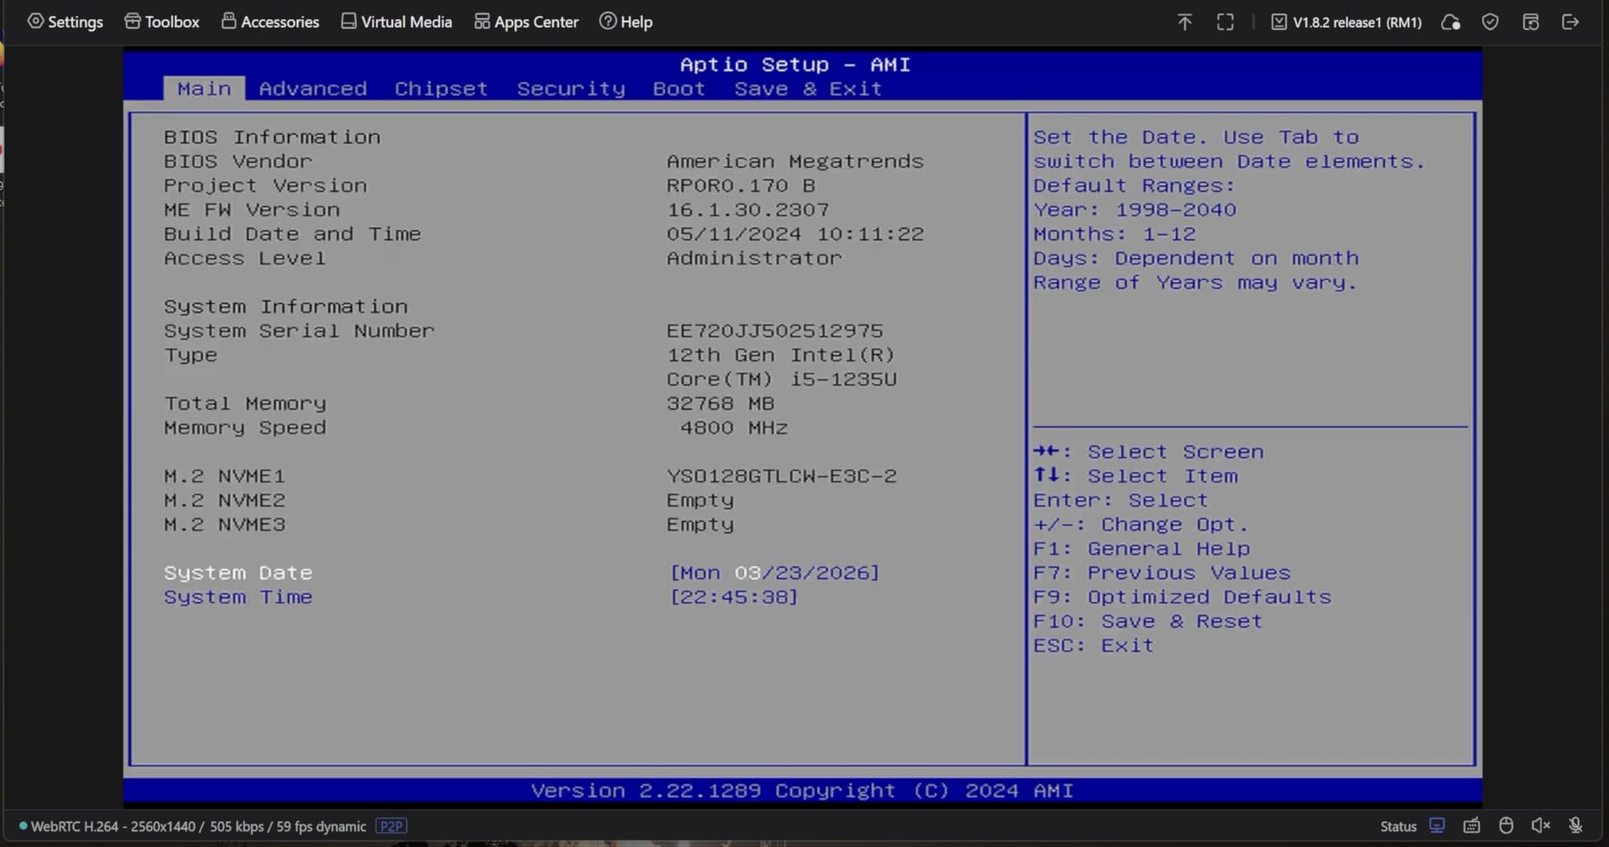Image resolution: width=1609 pixels, height=847 pixels.
Task: Click Memory Speed value 4800 MHz
Action: click(733, 428)
